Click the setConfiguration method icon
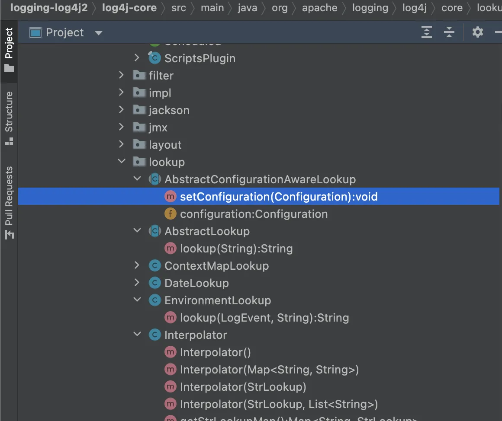Viewport: 502px width, 421px height. point(171,197)
